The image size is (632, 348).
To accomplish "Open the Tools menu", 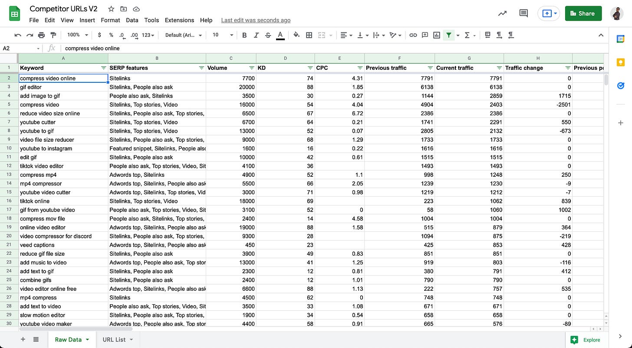I will coord(151,20).
